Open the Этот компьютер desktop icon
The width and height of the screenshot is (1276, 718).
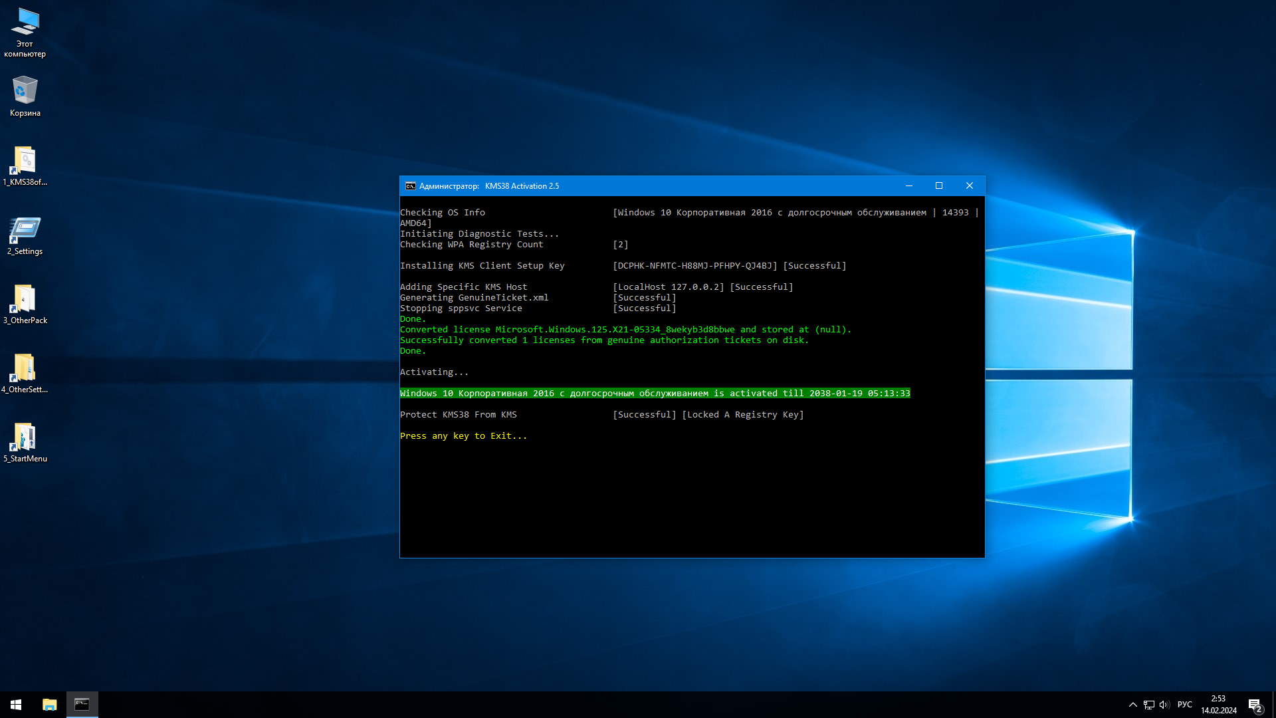[25, 32]
